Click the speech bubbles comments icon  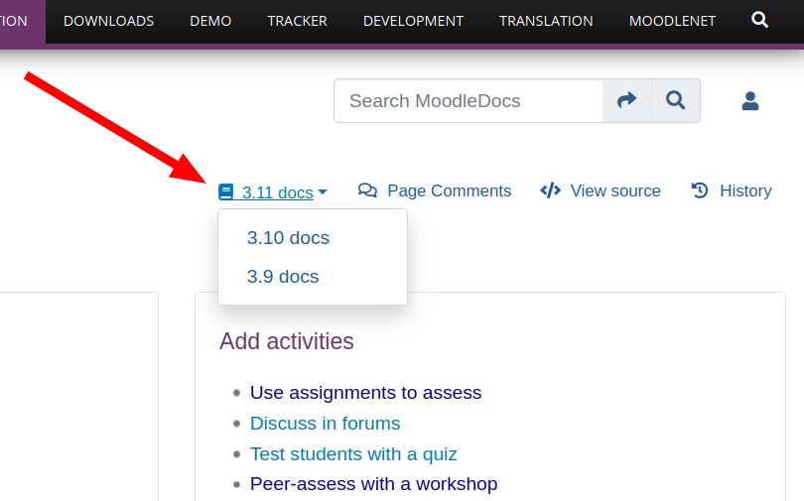(367, 190)
